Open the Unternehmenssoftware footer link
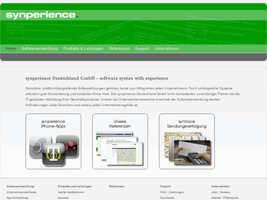This screenshot has width=267, height=200. point(21,192)
